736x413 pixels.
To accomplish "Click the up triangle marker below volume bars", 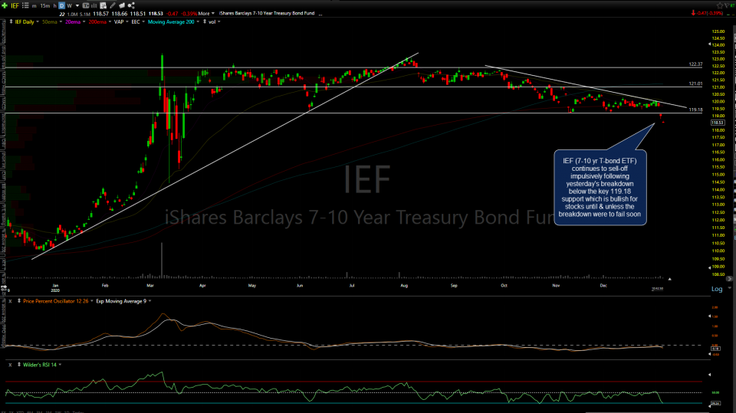I will [670, 279].
